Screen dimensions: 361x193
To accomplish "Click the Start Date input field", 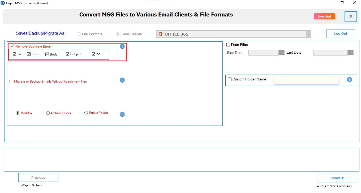I will click(x=264, y=53).
